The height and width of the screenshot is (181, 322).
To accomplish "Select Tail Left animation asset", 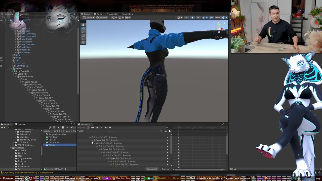I will (52, 140).
